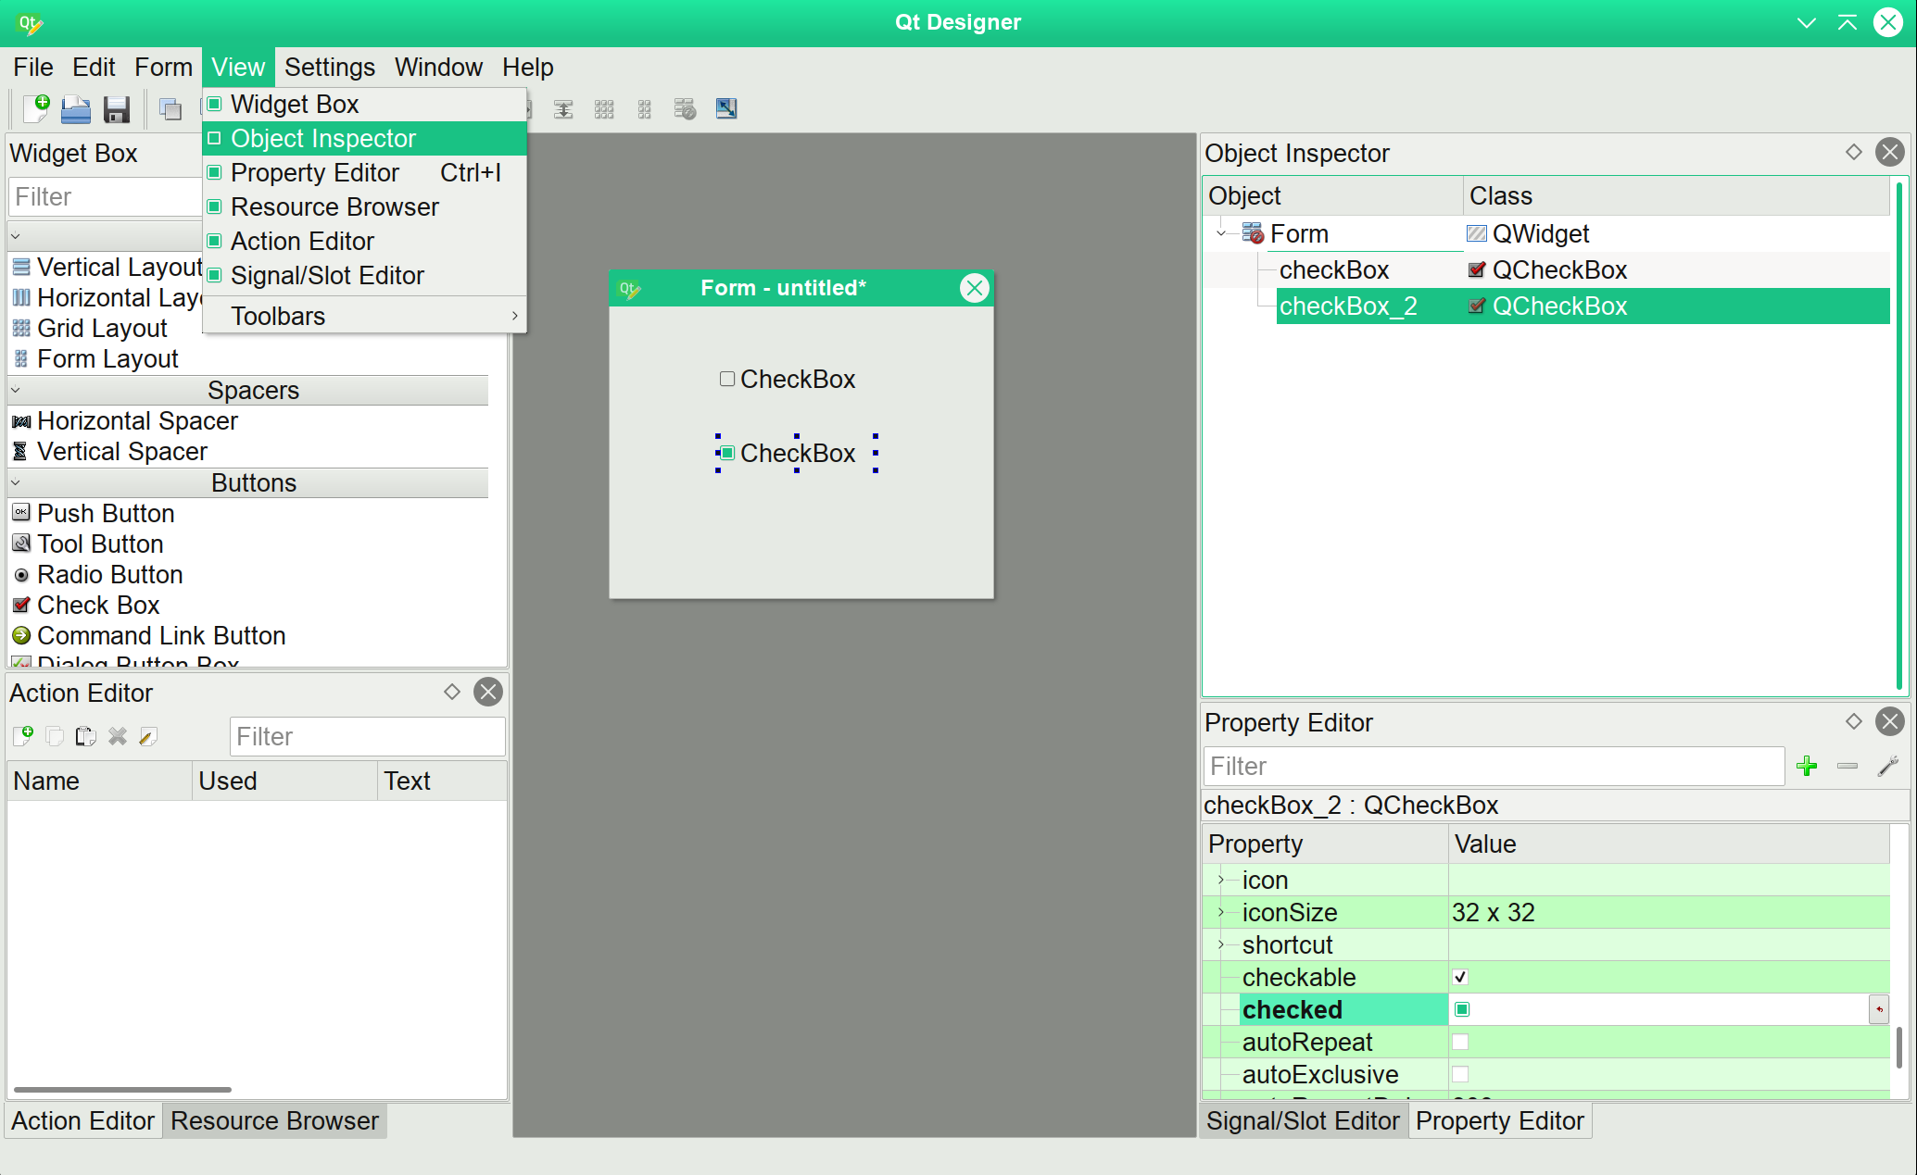Expand the iconSize property row
Viewport: 1917px width, 1175px height.
[1221, 912]
